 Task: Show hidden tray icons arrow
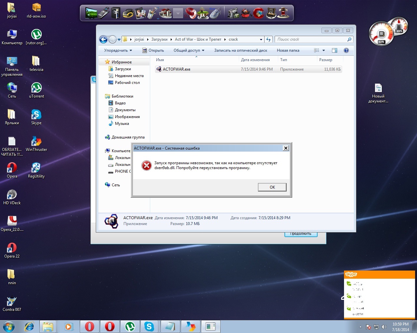[360, 327]
